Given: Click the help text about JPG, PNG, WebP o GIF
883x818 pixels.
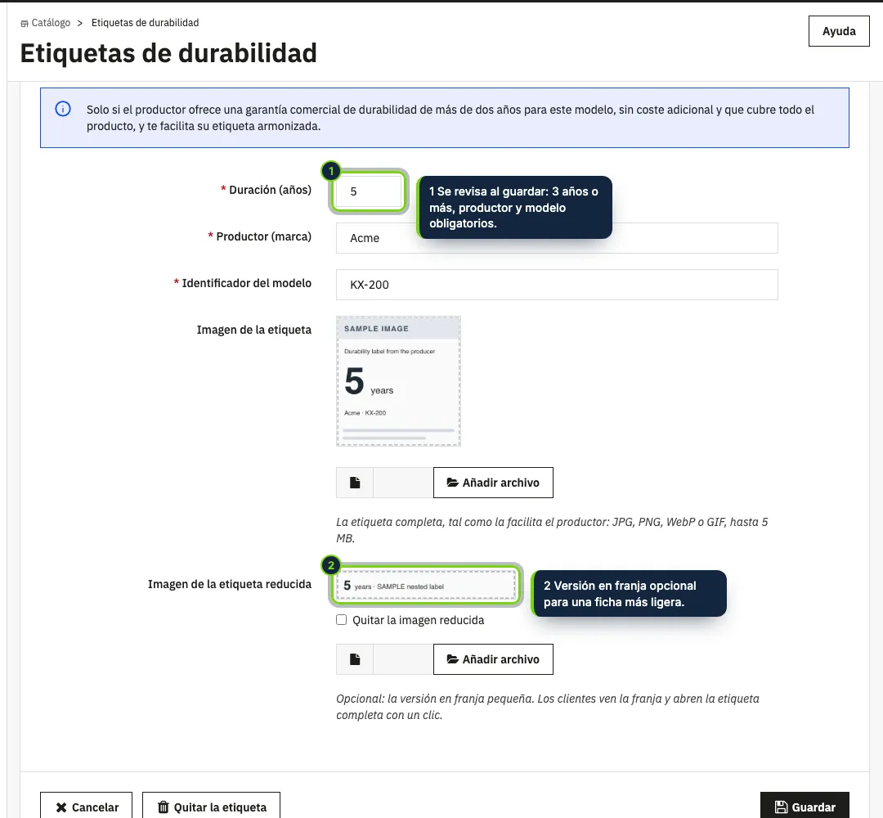Looking at the screenshot, I should (552, 530).
